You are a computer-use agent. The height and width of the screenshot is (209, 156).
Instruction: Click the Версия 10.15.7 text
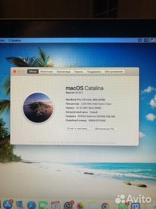coord(74,93)
